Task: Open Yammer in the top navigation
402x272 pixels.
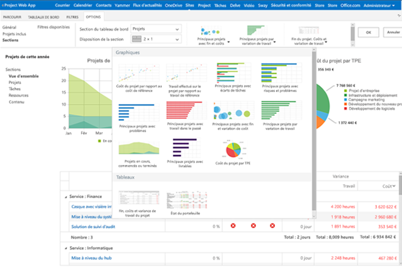Action: tap(122, 5)
